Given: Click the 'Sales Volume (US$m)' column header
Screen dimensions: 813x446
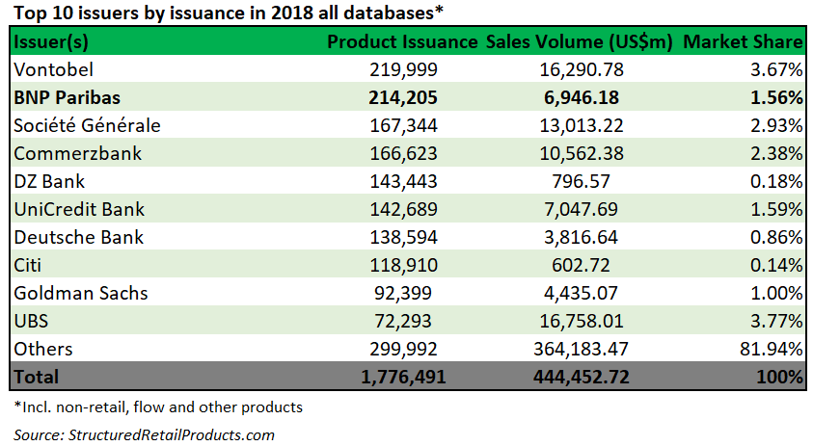Looking at the screenshot, I should pyautogui.click(x=580, y=42).
